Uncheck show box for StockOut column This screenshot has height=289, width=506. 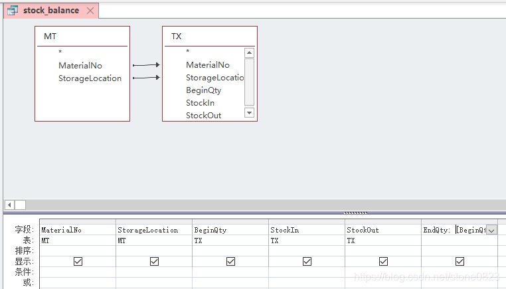(383, 261)
